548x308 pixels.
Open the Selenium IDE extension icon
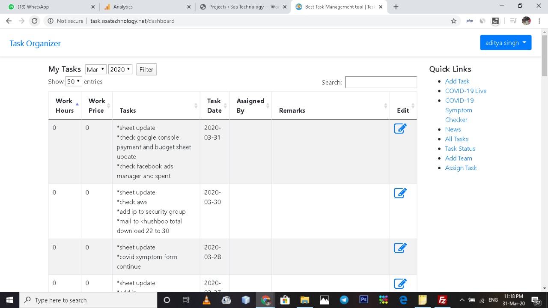495,21
